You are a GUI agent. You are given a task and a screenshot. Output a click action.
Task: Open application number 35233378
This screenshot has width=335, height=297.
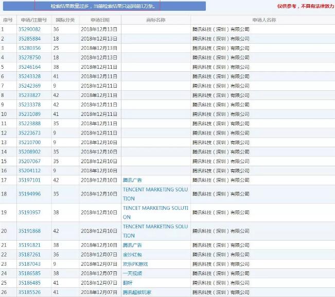tap(29, 105)
